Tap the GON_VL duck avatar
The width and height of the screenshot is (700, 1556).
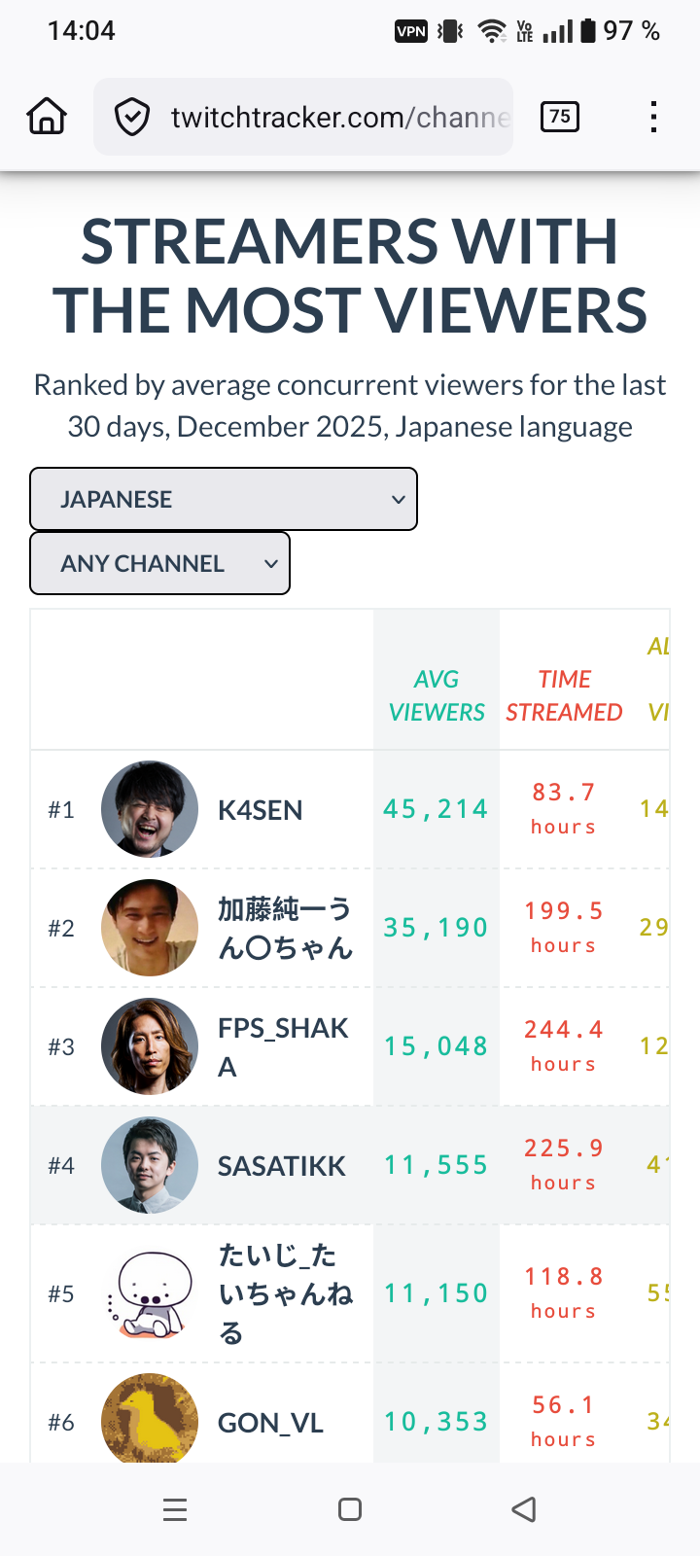(150, 1420)
